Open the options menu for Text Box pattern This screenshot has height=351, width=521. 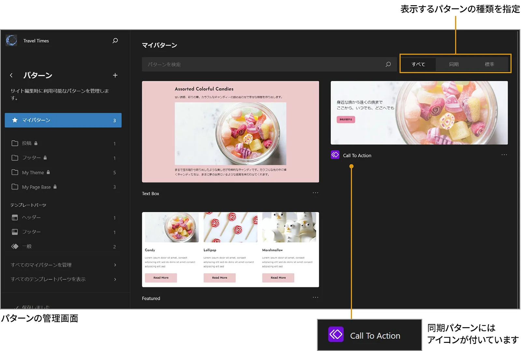tap(315, 193)
